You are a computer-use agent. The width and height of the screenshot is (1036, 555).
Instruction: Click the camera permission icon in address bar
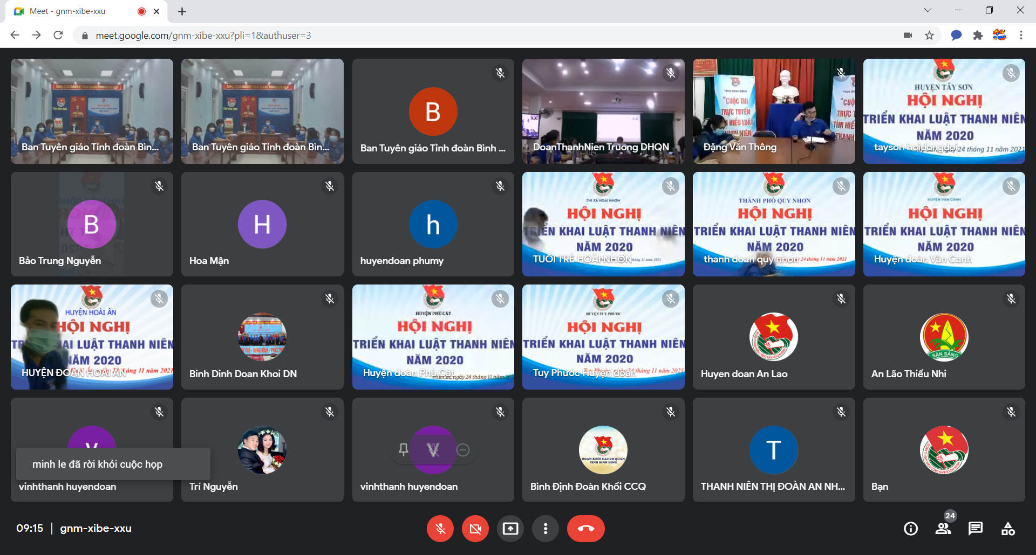[x=908, y=36]
